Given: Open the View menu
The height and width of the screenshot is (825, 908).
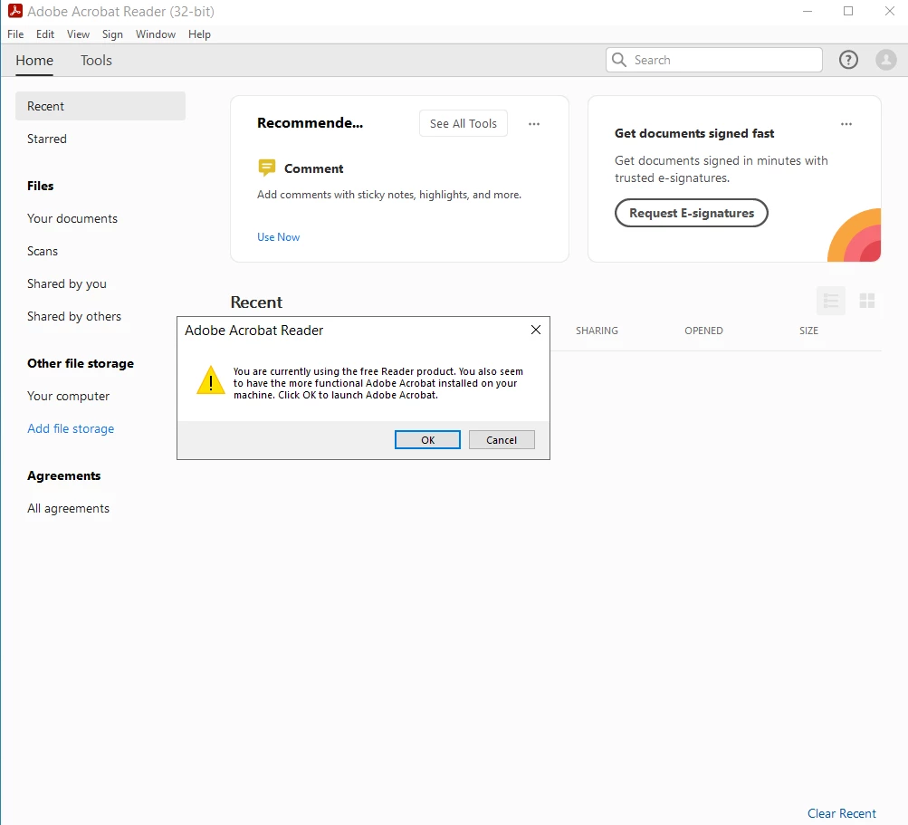Looking at the screenshot, I should pos(78,34).
